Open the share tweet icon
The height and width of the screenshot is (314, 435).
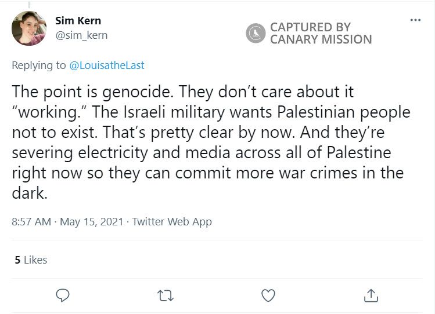[371, 295]
